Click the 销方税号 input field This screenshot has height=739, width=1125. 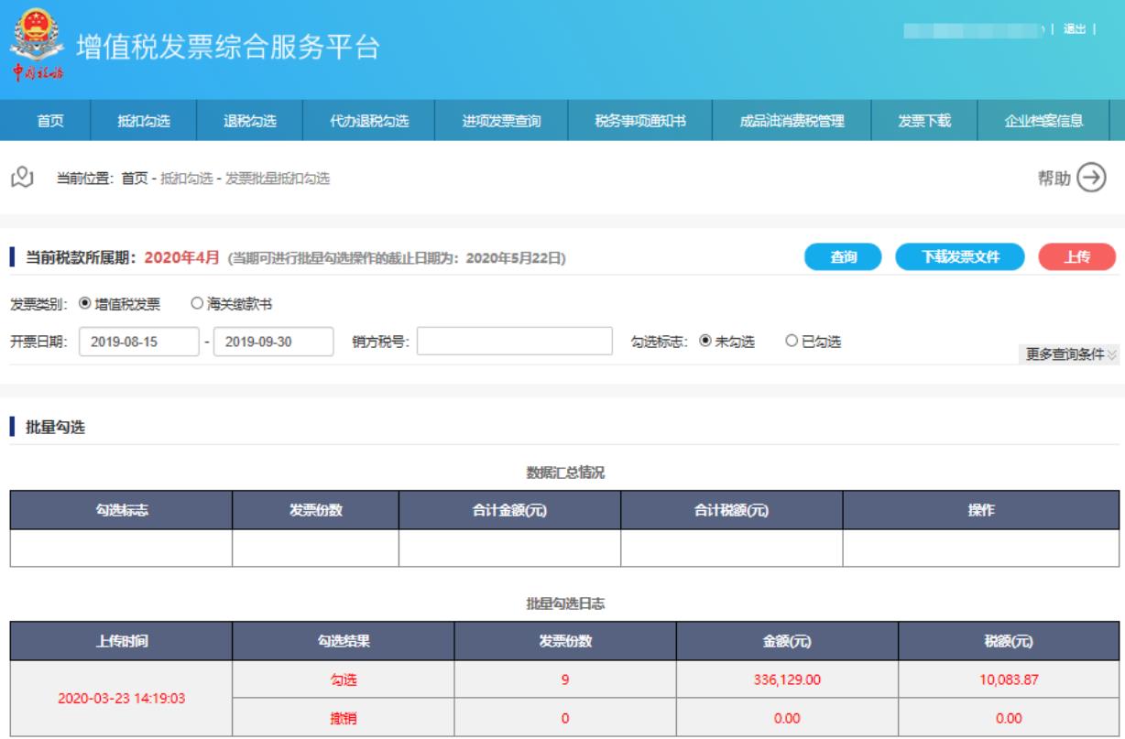[514, 342]
